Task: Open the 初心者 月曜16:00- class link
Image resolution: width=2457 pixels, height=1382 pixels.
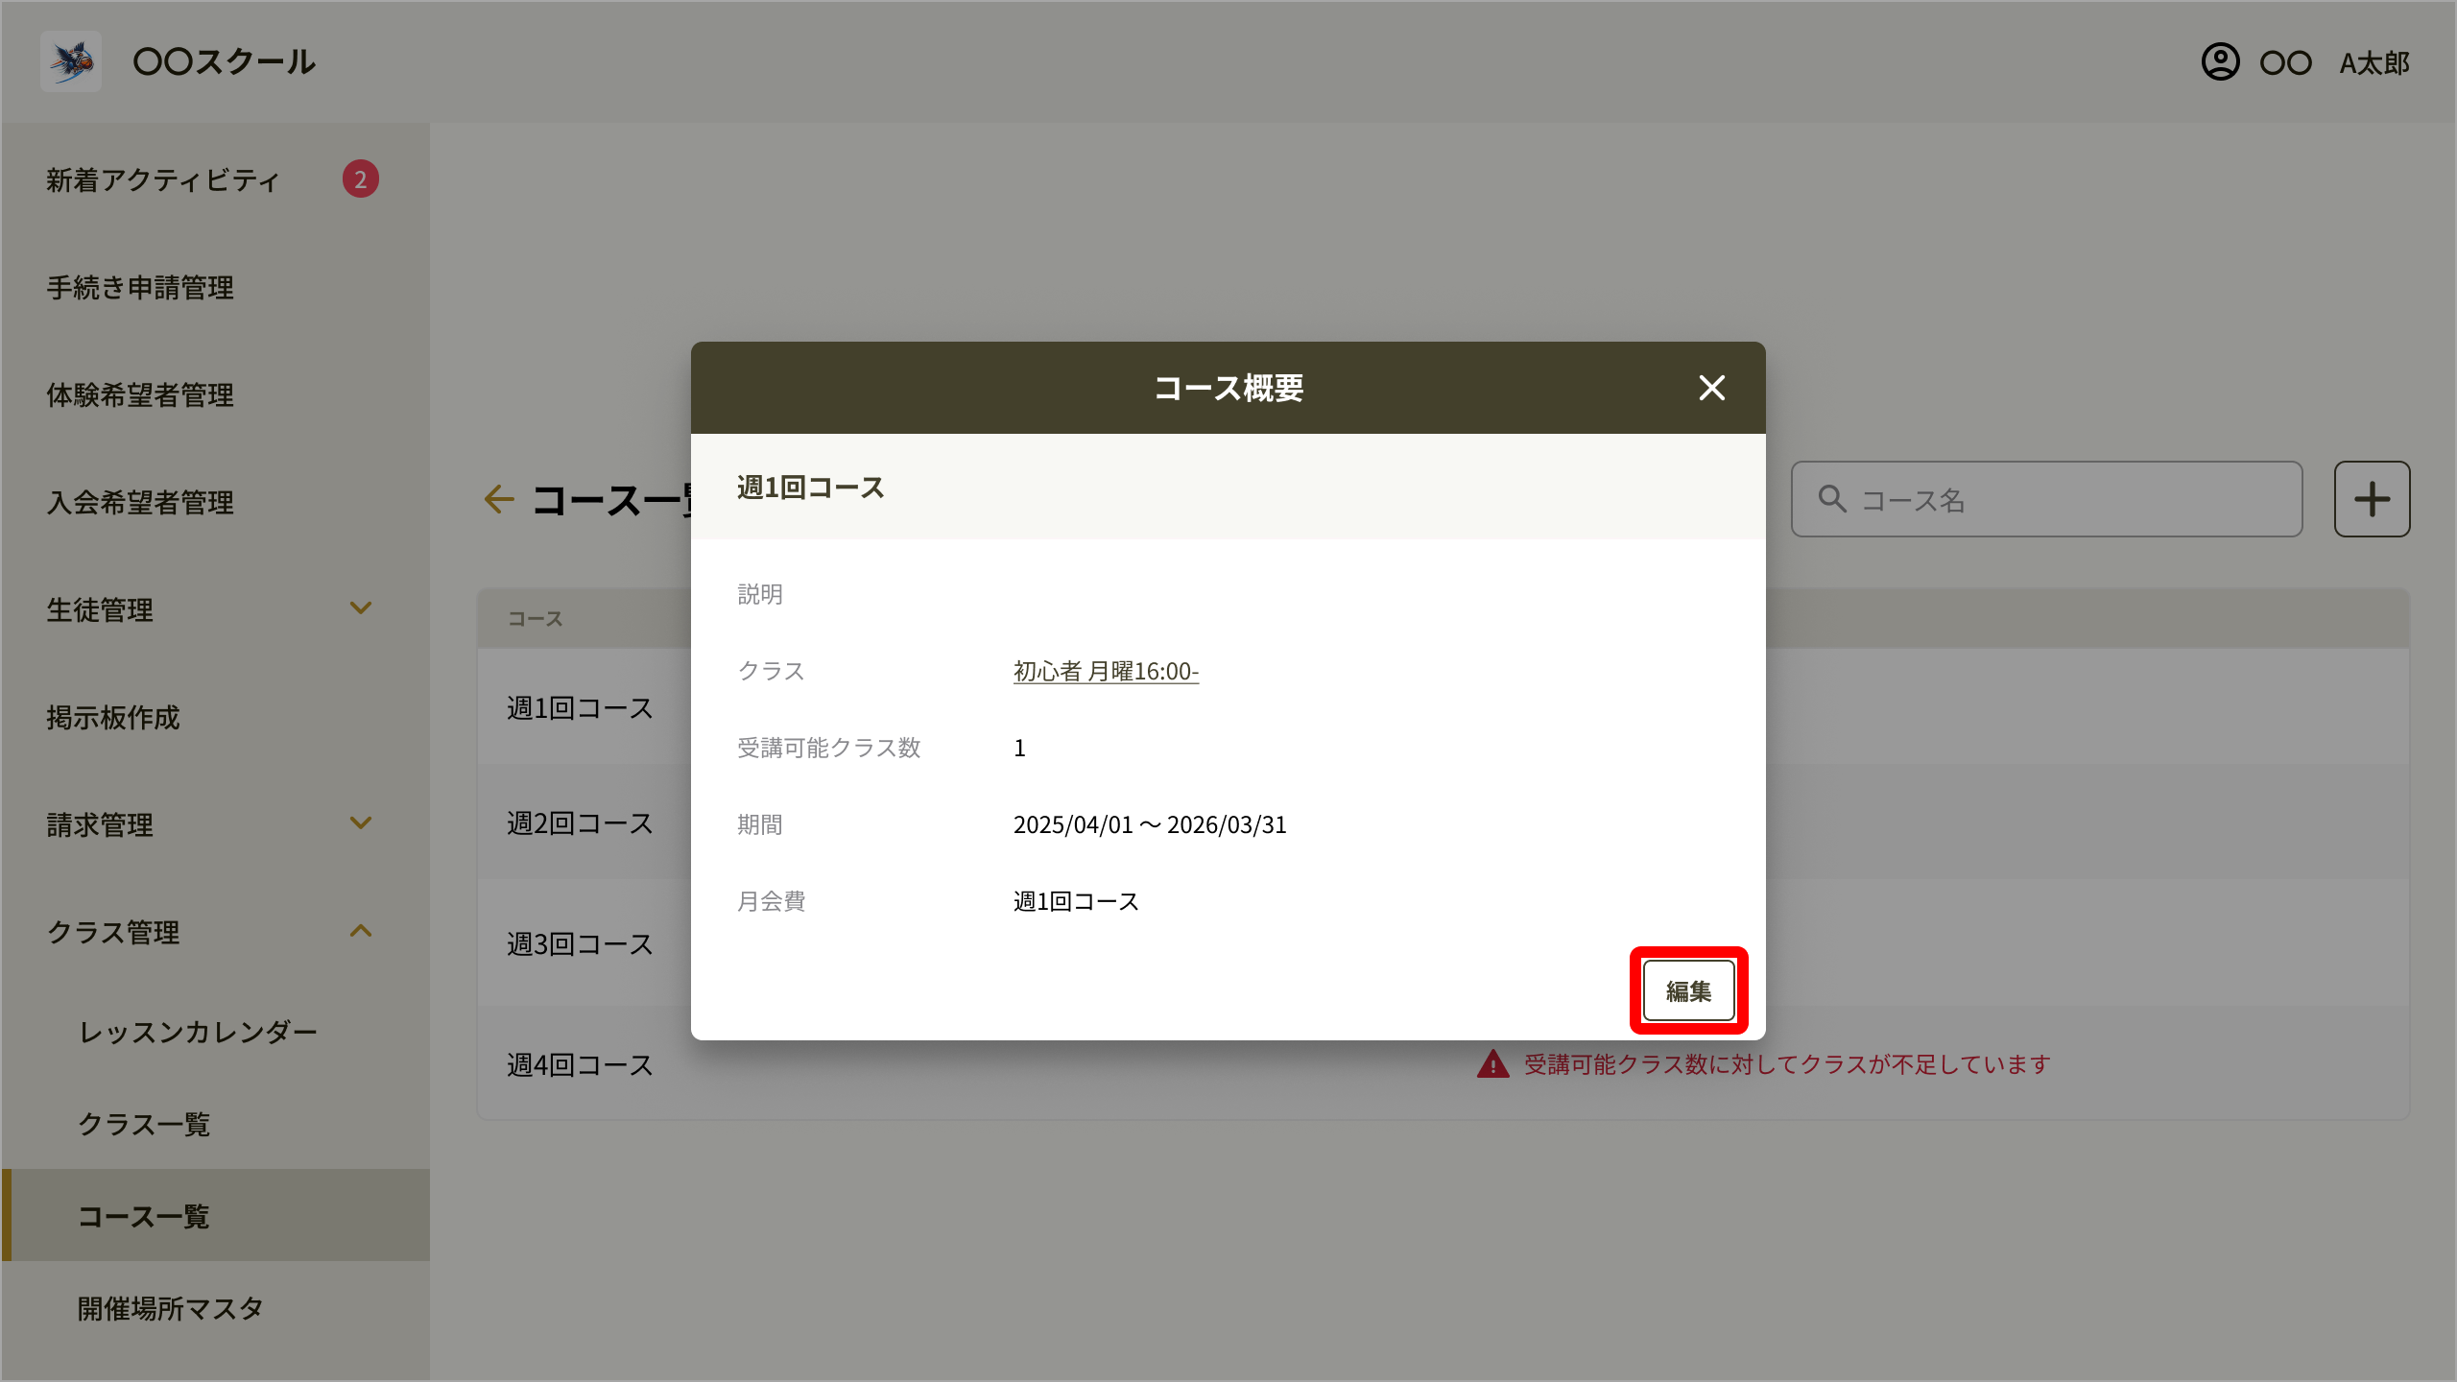Action: coord(1106,671)
